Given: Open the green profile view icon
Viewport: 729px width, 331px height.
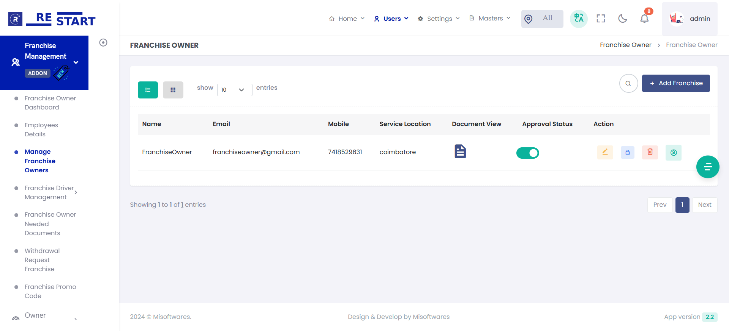Looking at the screenshot, I should [x=673, y=153].
